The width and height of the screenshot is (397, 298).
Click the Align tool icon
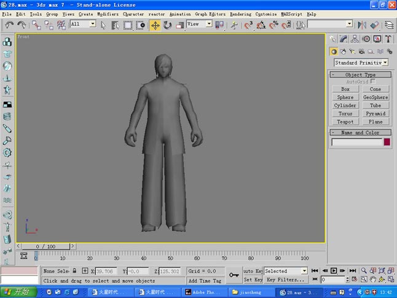(x=374, y=25)
